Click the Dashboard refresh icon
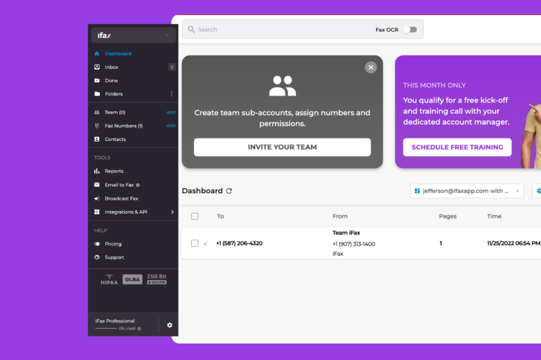The height and width of the screenshot is (360, 541). click(x=229, y=191)
